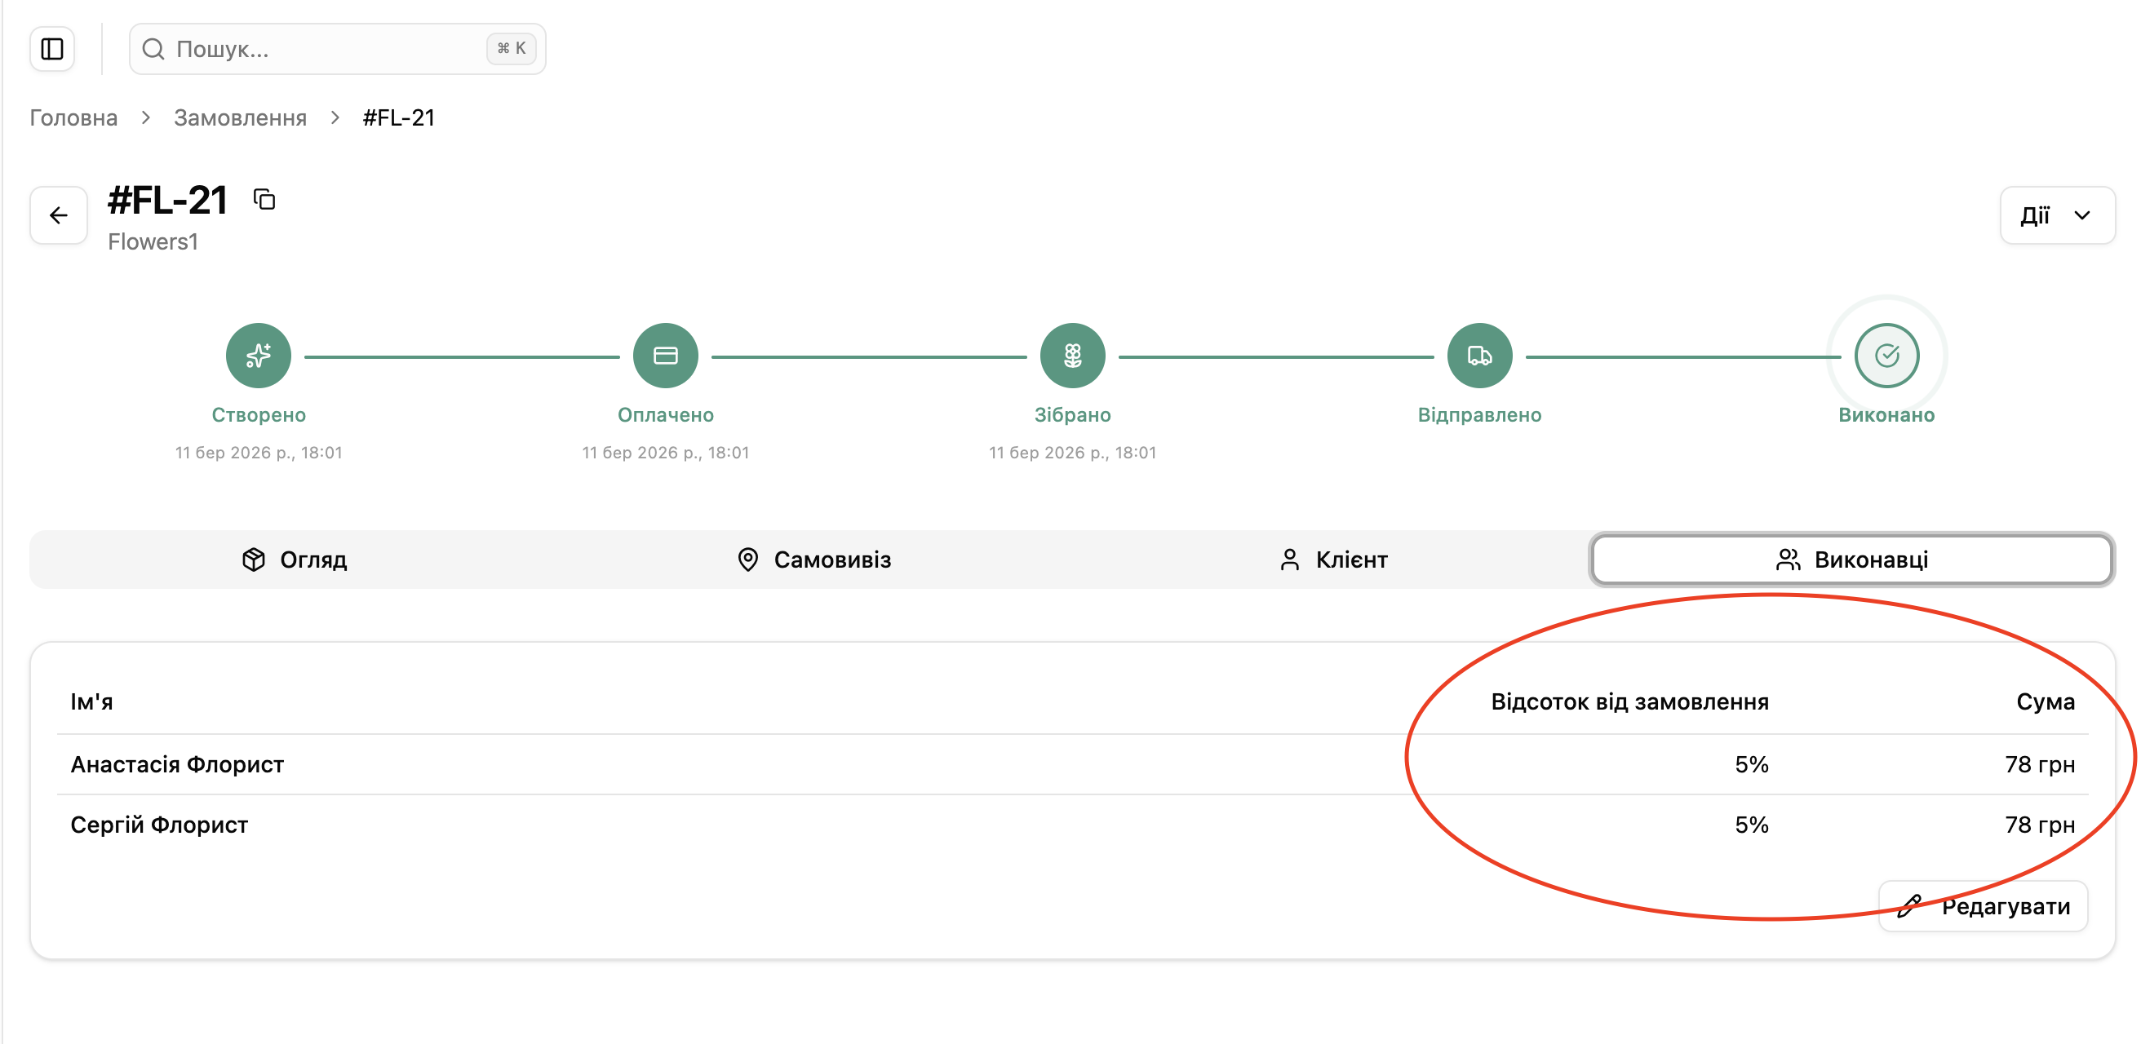Open the Дії dropdown menu

pyautogui.click(x=2056, y=216)
